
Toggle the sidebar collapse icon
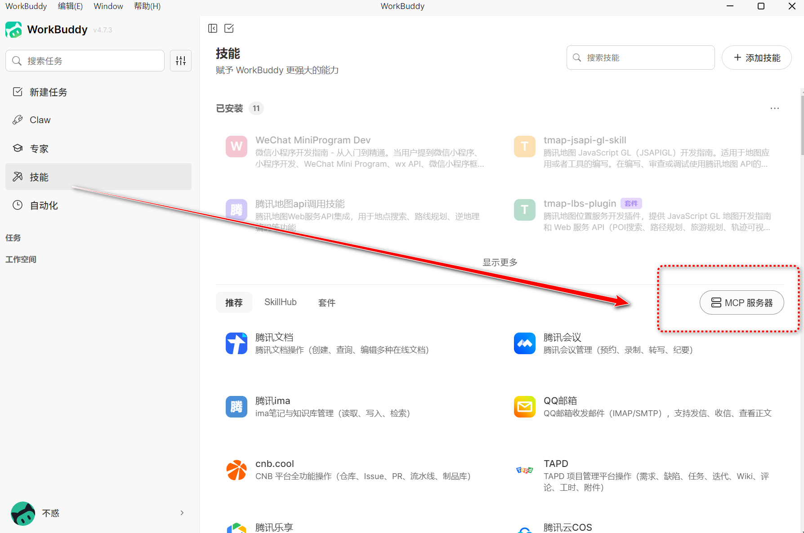(x=213, y=28)
